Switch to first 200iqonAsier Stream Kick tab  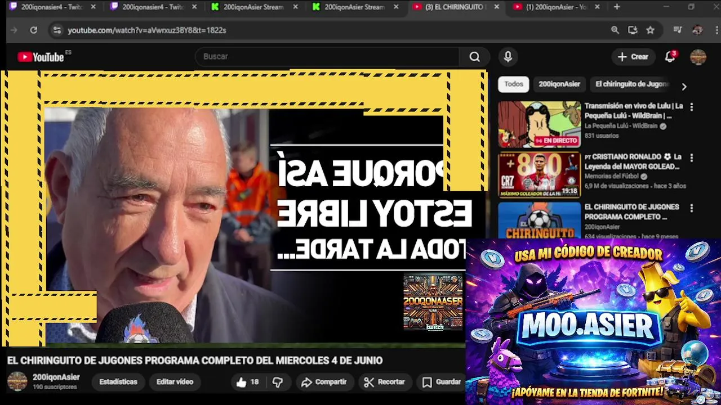254,7
